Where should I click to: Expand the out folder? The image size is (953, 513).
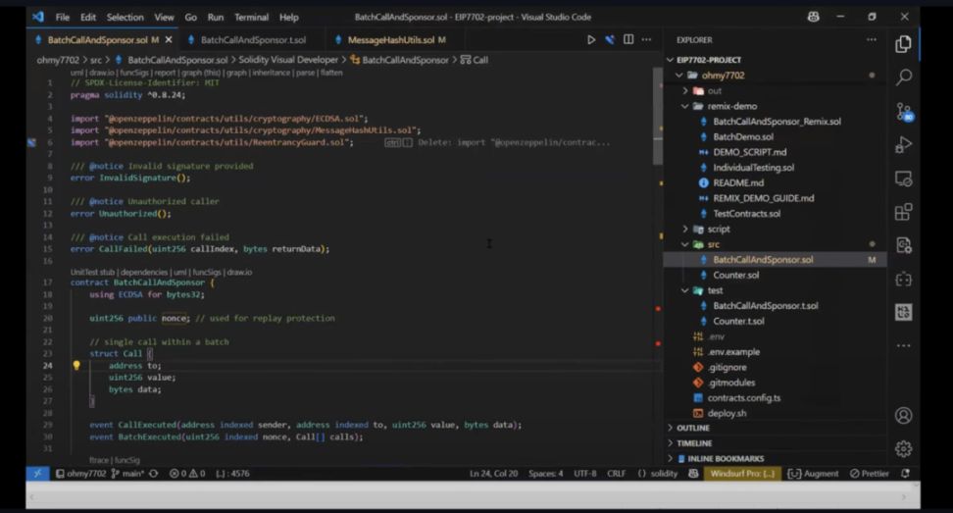(x=714, y=90)
